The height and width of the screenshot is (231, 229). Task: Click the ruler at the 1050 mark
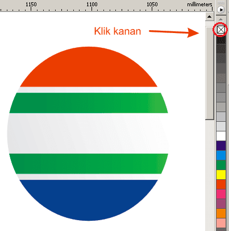coord(152,5)
